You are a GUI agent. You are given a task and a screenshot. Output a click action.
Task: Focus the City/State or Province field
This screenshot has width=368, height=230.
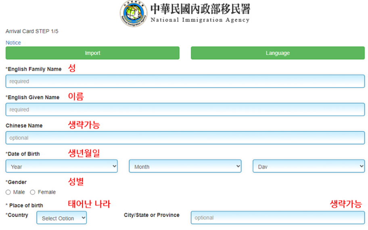point(278,217)
